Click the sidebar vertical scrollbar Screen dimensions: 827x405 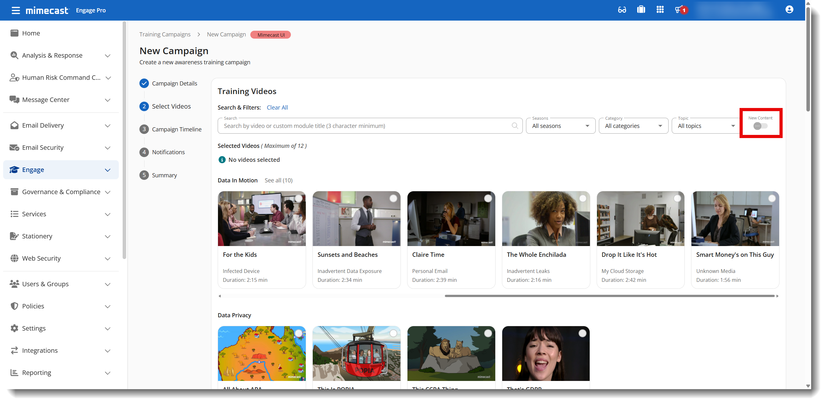pos(125,140)
